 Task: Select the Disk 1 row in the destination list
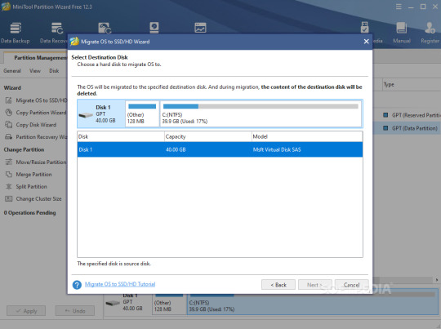tap(220, 149)
